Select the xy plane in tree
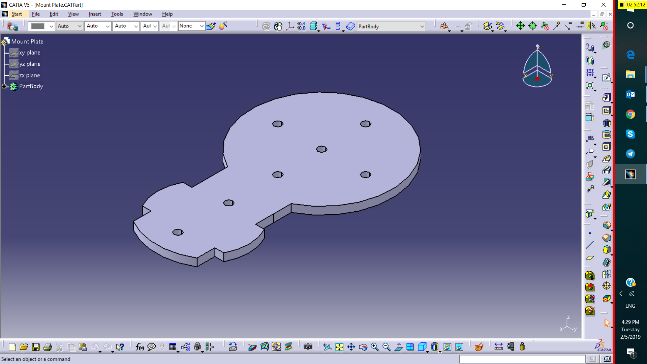This screenshot has height=364, width=647. (x=30, y=53)
